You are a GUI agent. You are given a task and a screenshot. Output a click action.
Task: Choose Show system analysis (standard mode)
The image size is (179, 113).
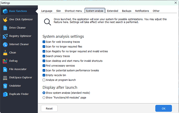point(44,93)
